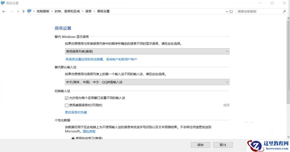Select 使用自动学习(推荐) radio button
Screen dimensions: 290x152
tap(73, 138)
